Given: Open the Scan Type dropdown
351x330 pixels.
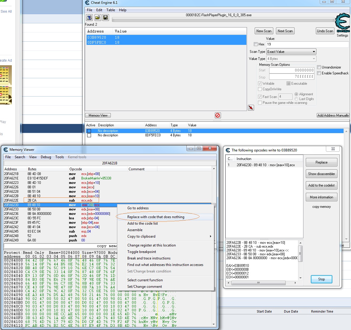Looking at the screenshot, I should (291, 52).
